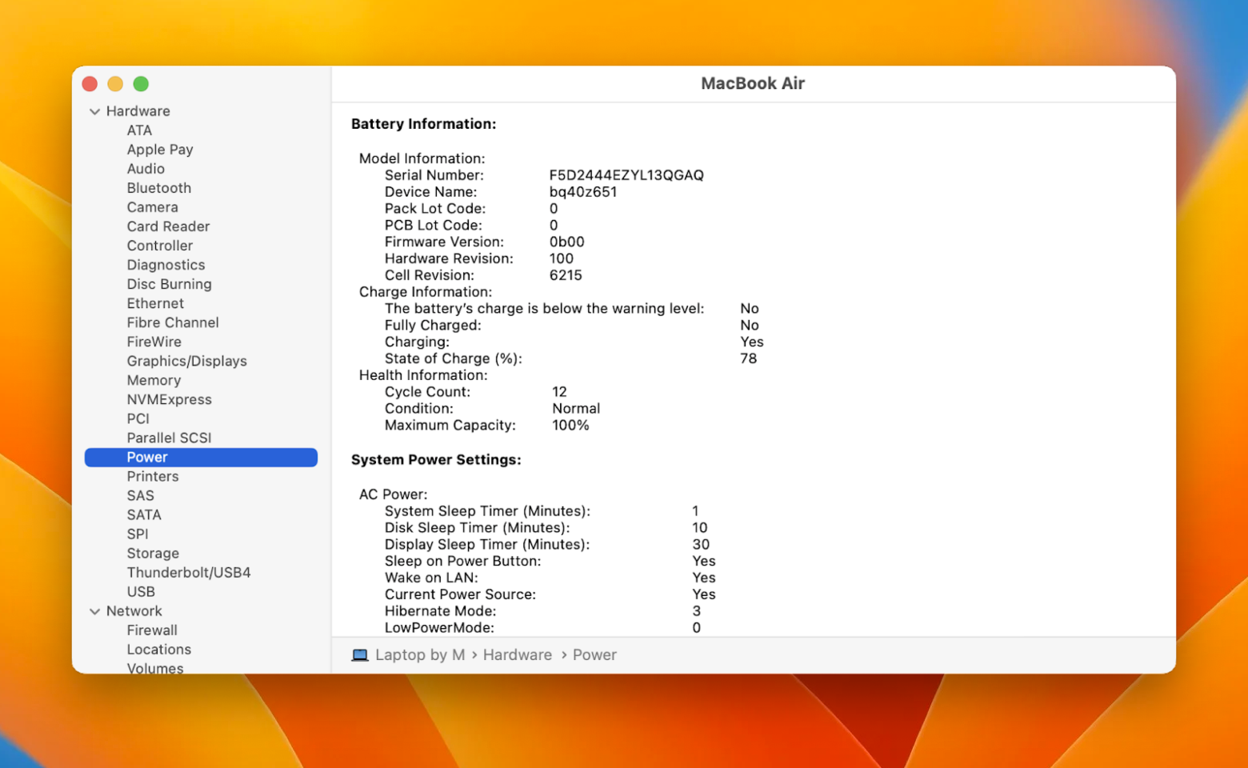View USB device details
Viewport: 1248px width, 768px height.
[141, 591]
